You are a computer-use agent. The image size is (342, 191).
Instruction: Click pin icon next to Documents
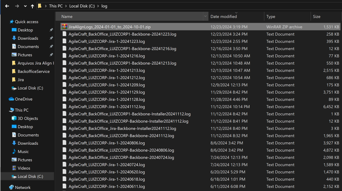coord(51,47)
